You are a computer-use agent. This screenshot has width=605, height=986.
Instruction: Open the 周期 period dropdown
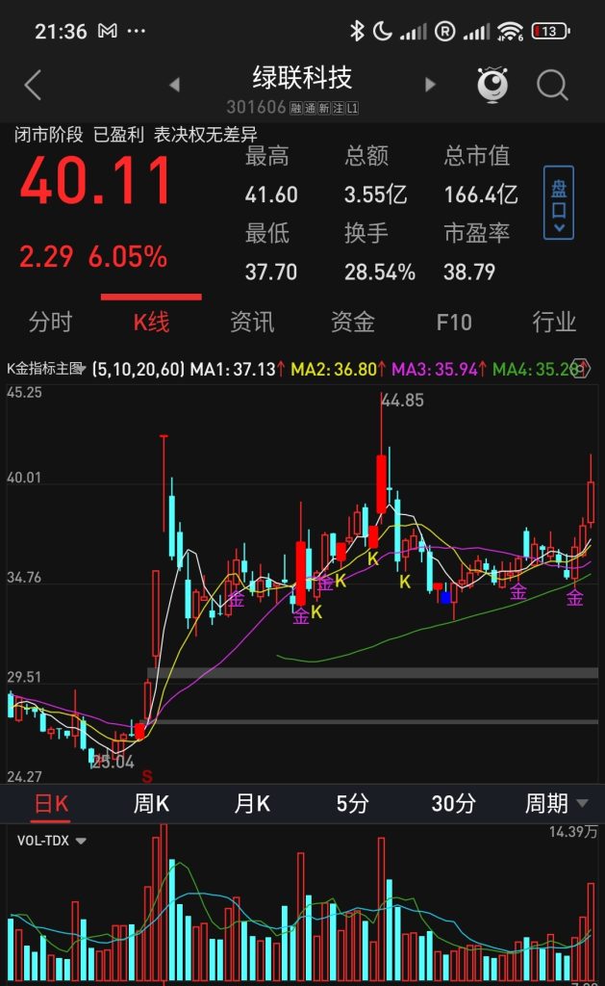(556, 803)
